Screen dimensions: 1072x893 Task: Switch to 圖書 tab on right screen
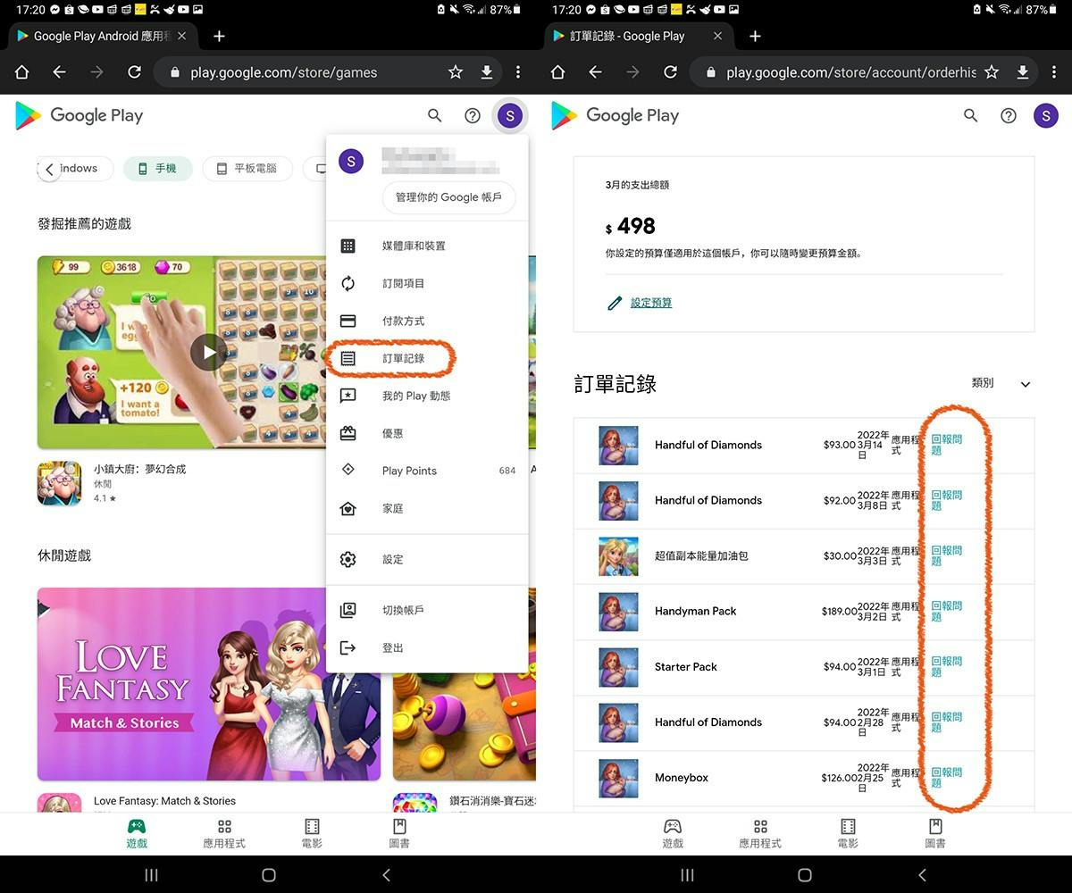(x=935, y=833)
